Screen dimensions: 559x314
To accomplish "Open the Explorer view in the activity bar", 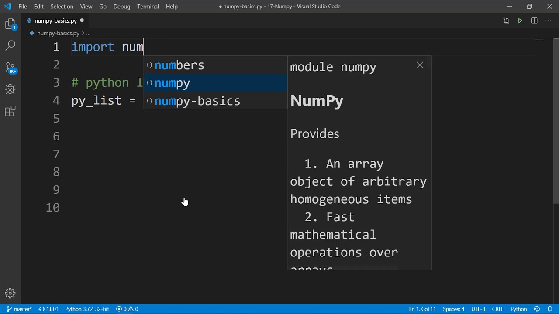I will click(10, 24).
